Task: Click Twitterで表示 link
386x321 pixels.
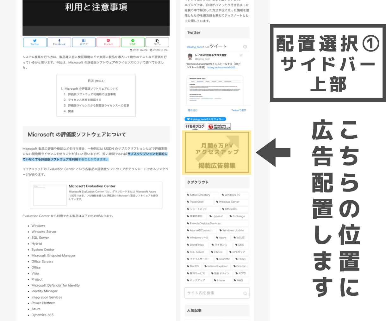Action: click(239, 110)
